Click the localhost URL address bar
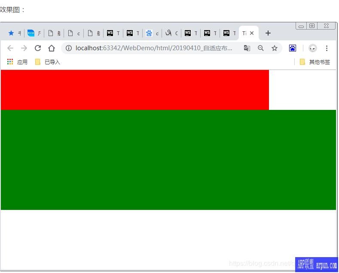The image size is (339, 273). click(155, 48)
